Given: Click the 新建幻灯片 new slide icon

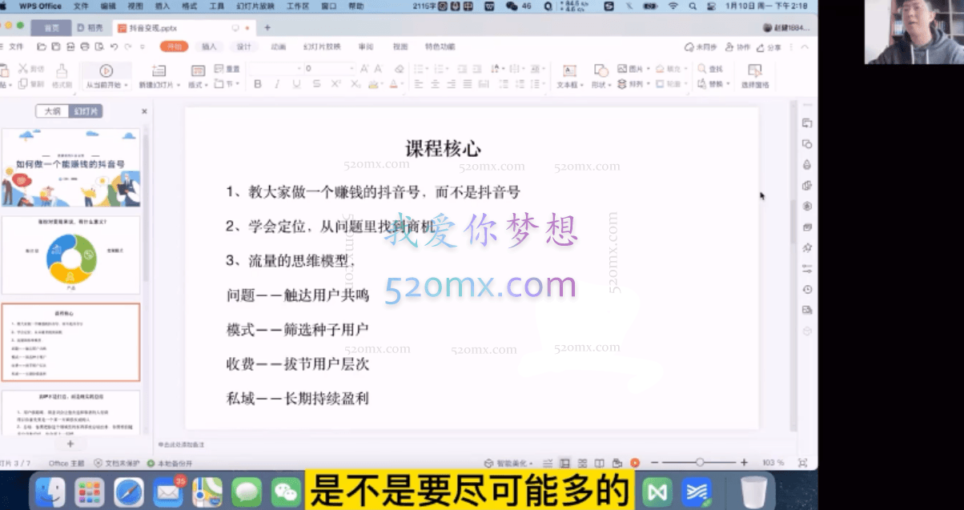Looking at the screenshot, I should click(159, 70).
